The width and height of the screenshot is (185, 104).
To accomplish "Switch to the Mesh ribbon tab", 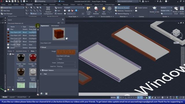I will 23,5.
